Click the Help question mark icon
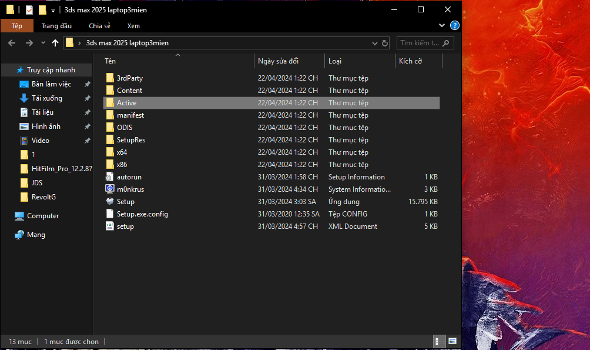The width and height of the screenshot is (590, 350). coord(454,26)
